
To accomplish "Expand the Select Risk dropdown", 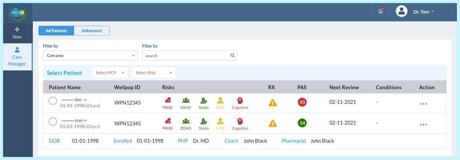I will pos(153,73).
